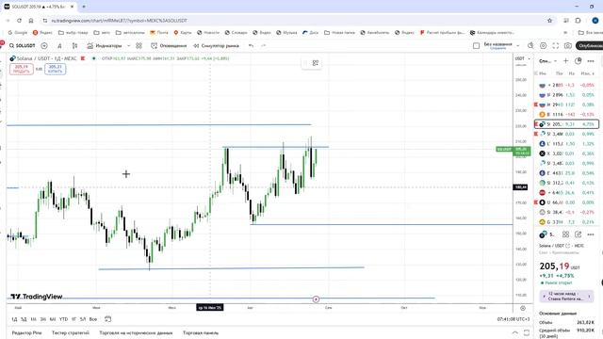Viewport: 603px width, 339px height.
Task: Open a new browser tab with the plus
Action: 84,7
